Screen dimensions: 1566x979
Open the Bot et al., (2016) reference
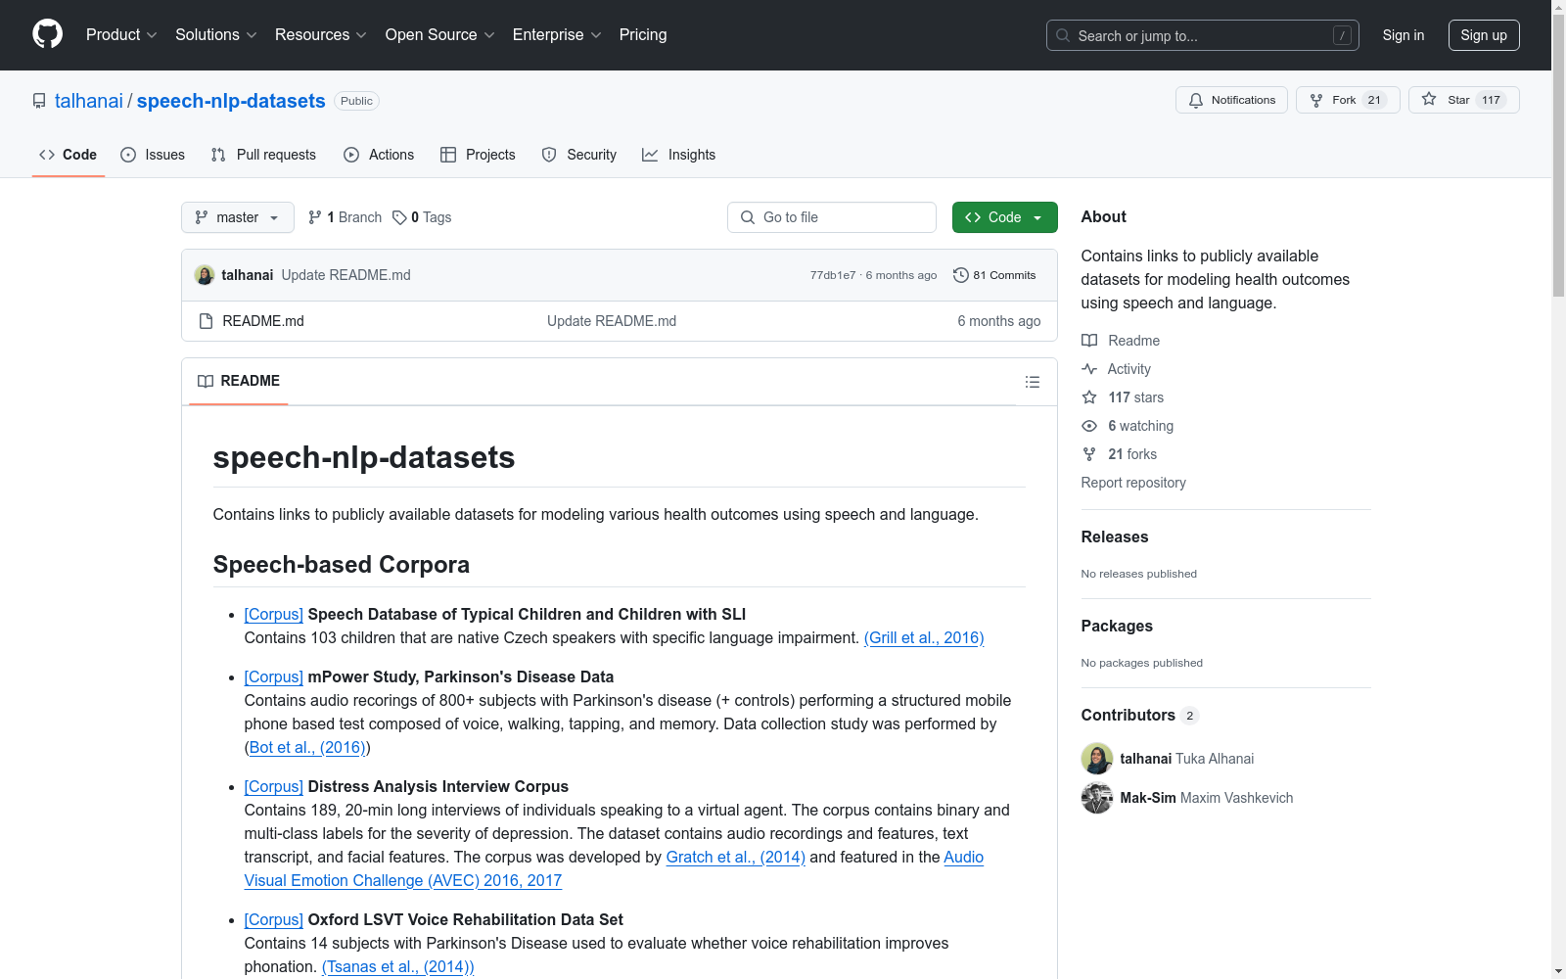pyautogui.click(x=307, y=747)
